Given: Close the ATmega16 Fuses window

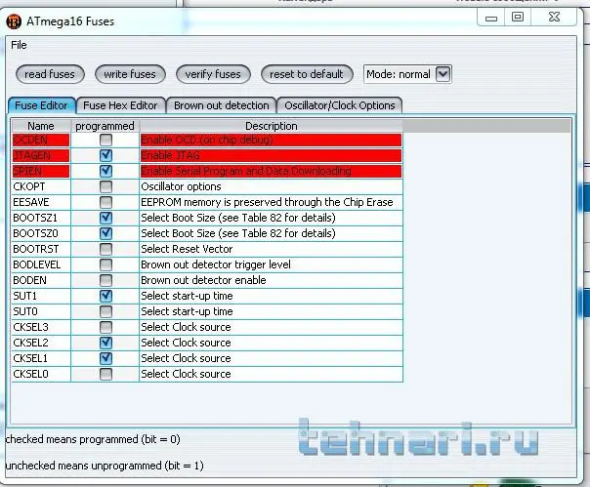Looking at the screenshot, I should tap(554, 18).
